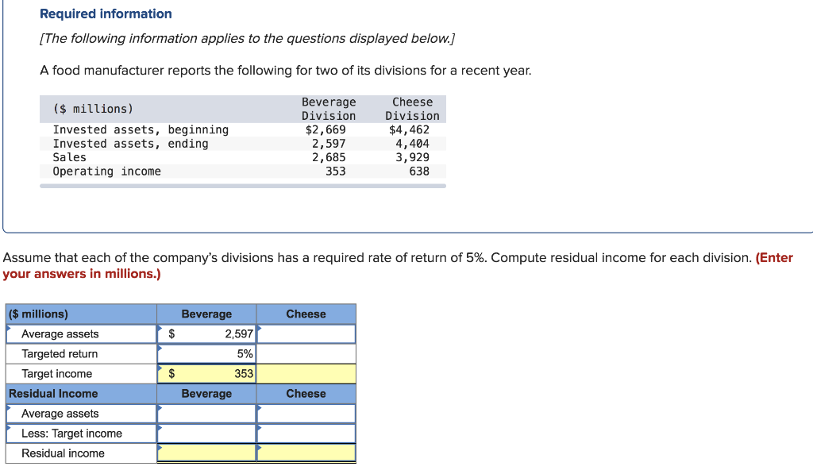Click Beverage cell in Less: Target income row
Image resolution: width=813 pixels, height=474 pixels.
pos(207,433)
